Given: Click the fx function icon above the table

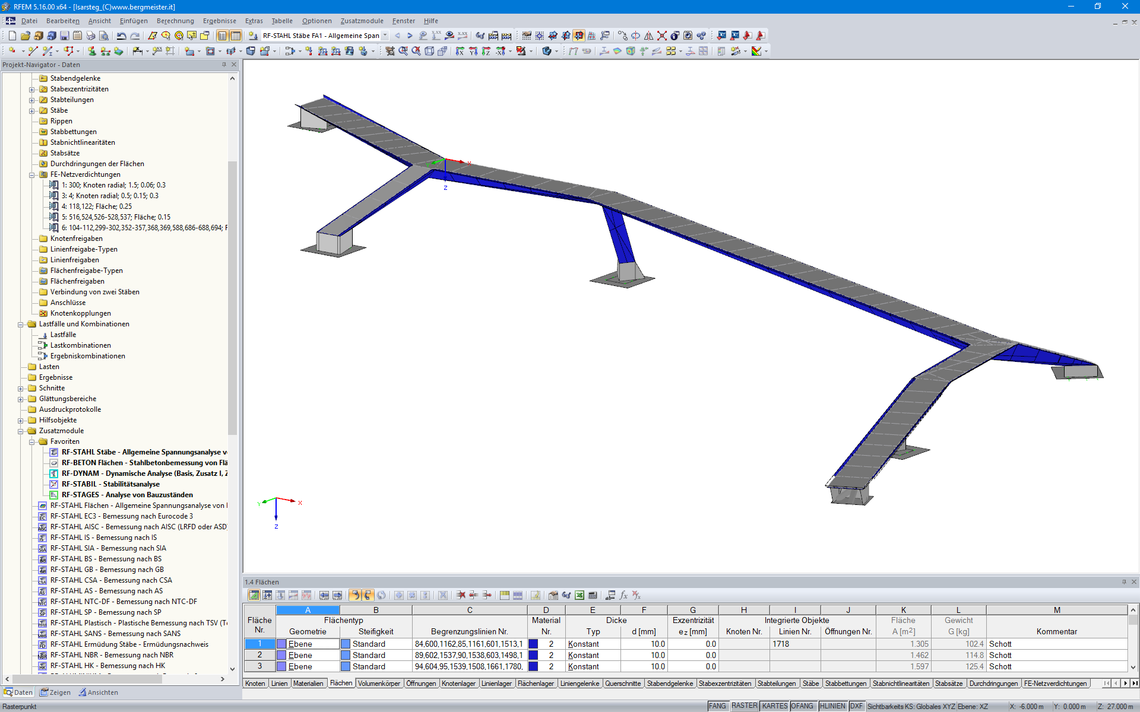Looking at the screenshot, I should (x=623, y=595).
